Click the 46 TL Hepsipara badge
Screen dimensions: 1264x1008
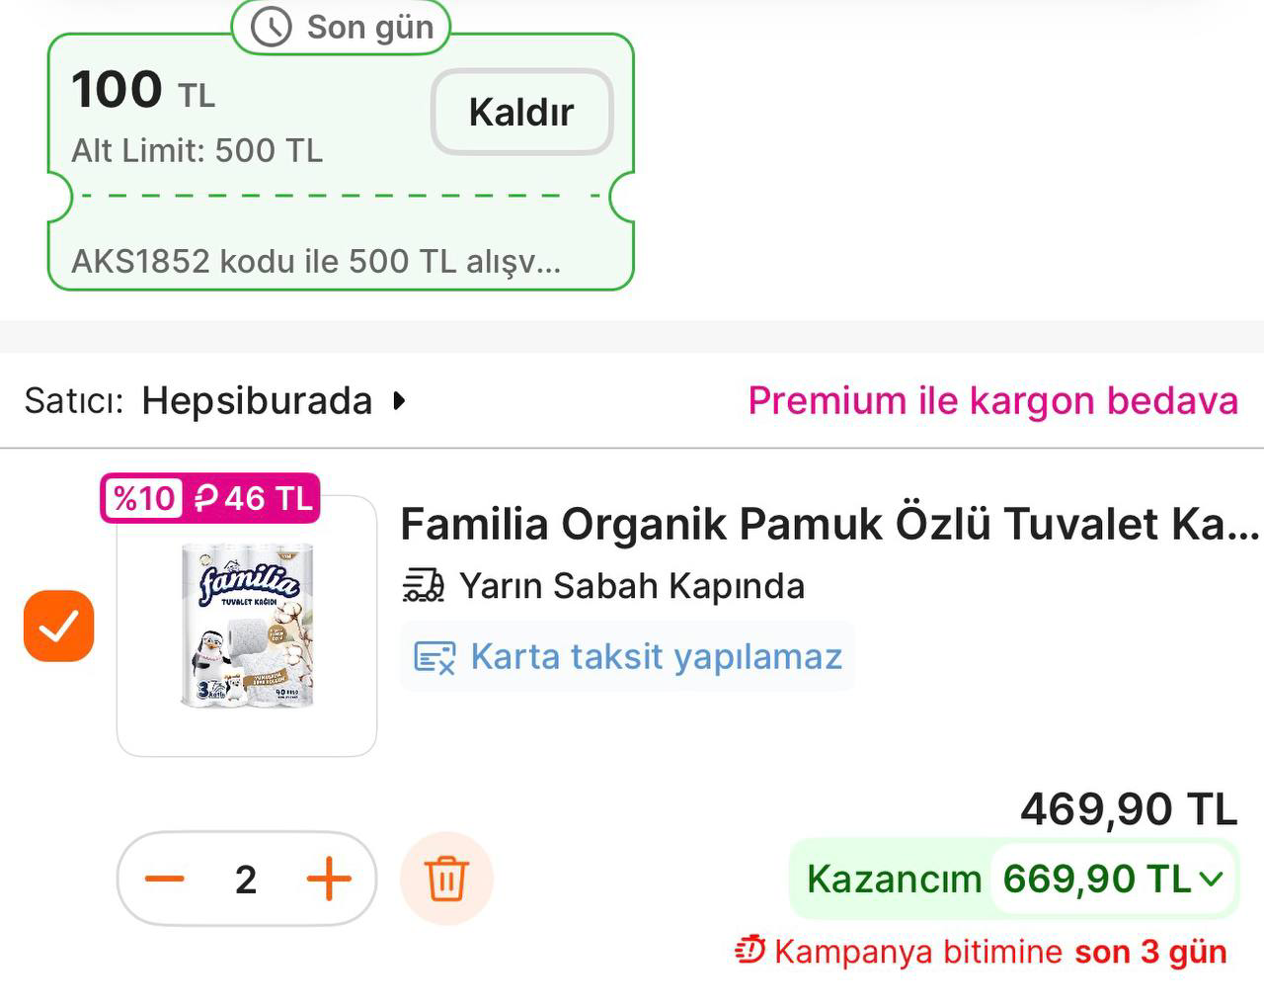[253, 498]
